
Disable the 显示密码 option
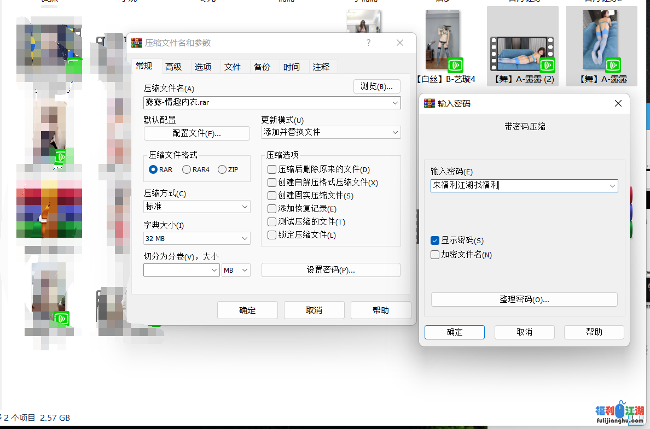[x=435, y=240]
